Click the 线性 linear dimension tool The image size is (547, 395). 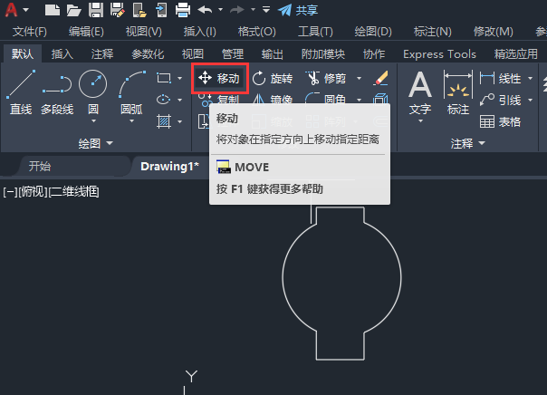point(500,78)
